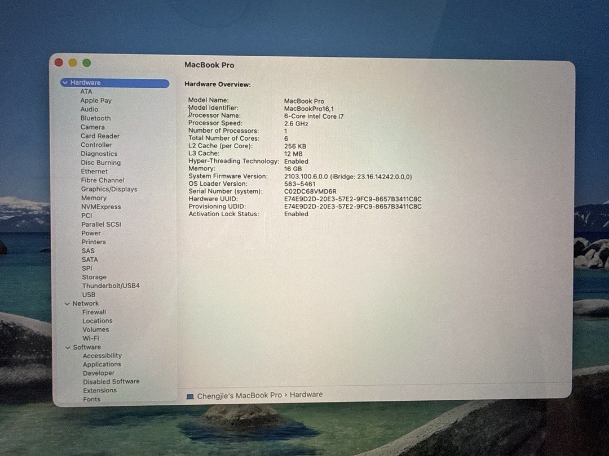The width and height of the screenshot is (609, 456).
Task: Open Card Reader entry
Action: tap(100, 136)
